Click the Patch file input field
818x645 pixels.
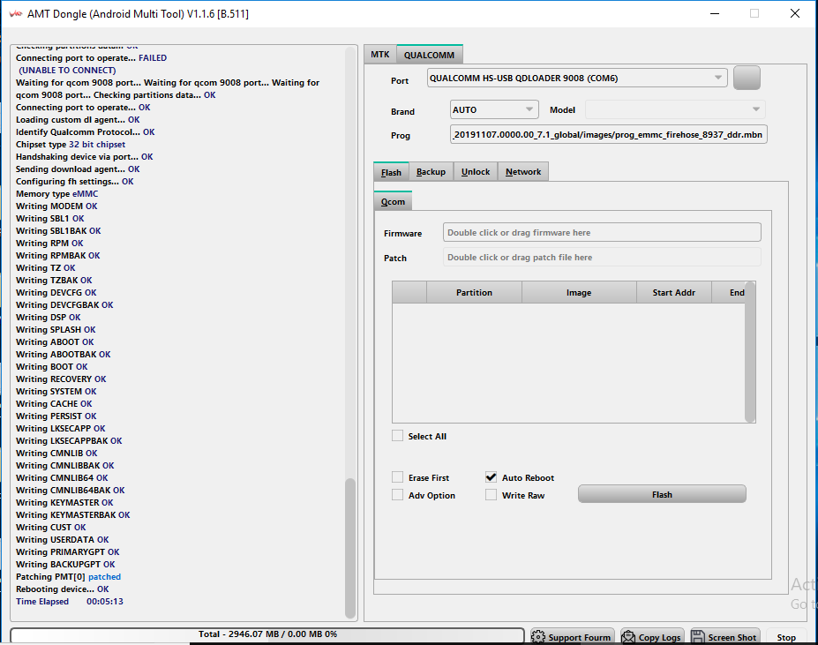click(602, 257)
